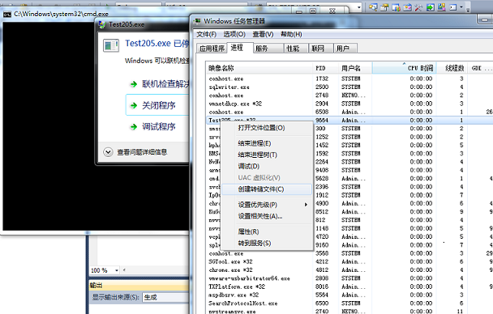The height and width of the screenshot is (314, 493).
Task: Select conhost.exe row with PID 1732
Action: click(349, 78)
